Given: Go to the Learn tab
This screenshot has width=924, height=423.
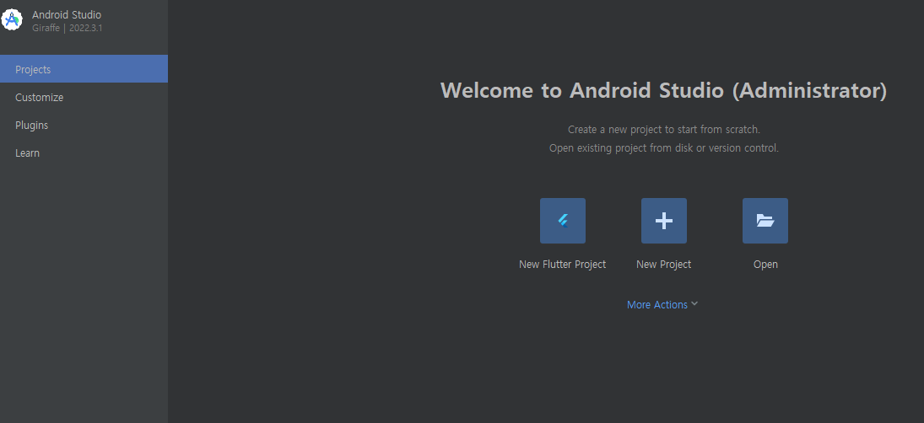Looking at the screenshot, I should [x=84, y=153].
